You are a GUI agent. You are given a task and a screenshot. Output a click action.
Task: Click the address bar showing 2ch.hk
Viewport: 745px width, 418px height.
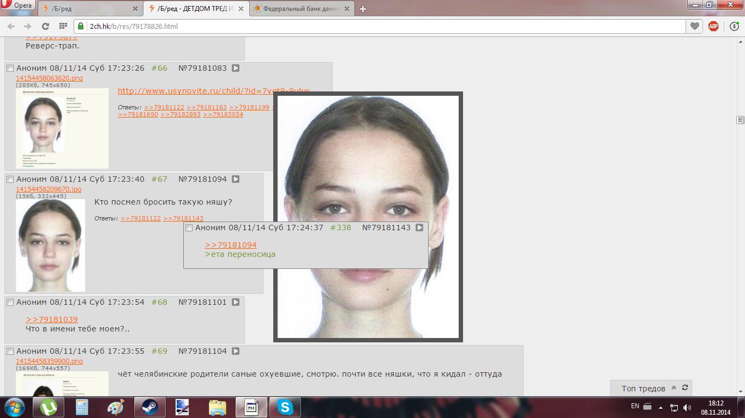379,26
